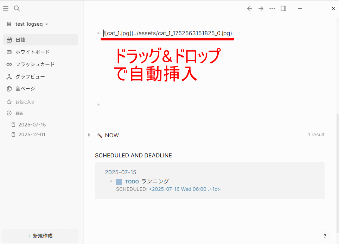
Task: Expand the NOW query triangle
Action: 89,135
